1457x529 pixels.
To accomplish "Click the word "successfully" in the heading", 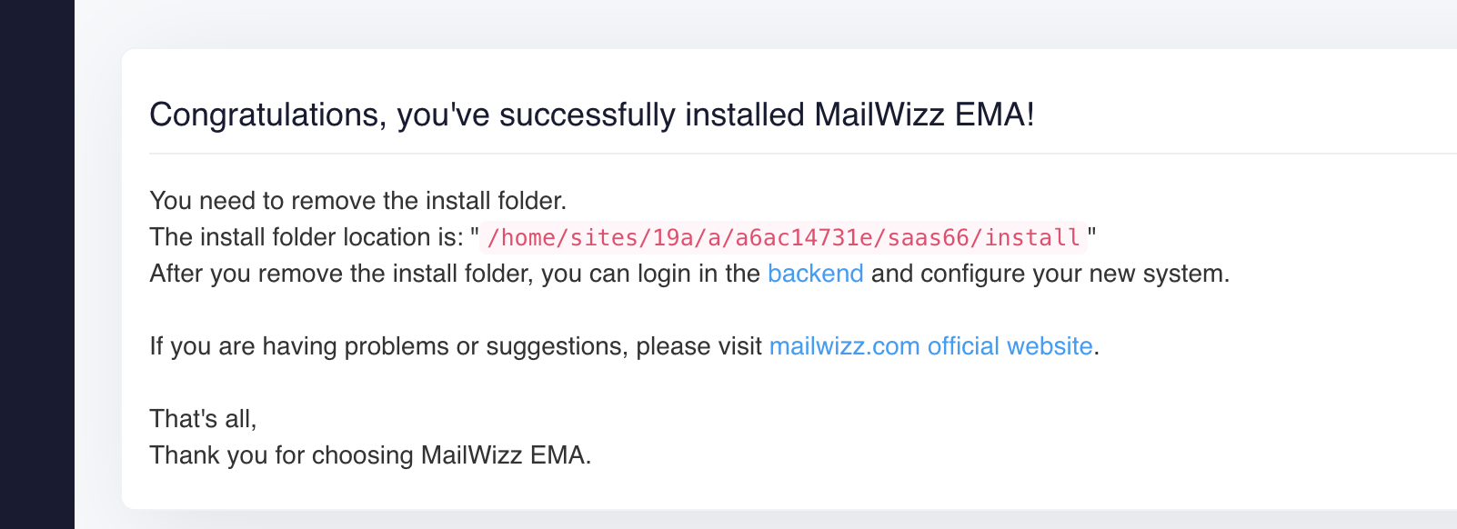I will [588, 115].
